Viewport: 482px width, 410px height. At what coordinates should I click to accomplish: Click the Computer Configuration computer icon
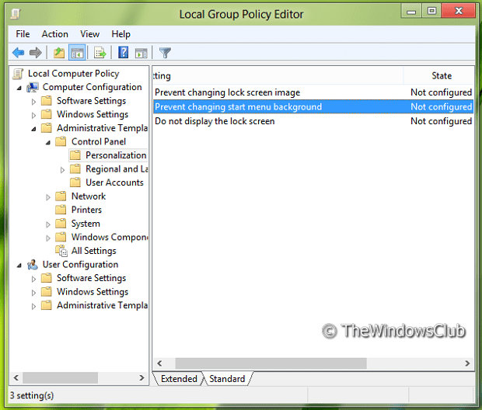pos(33,88)
